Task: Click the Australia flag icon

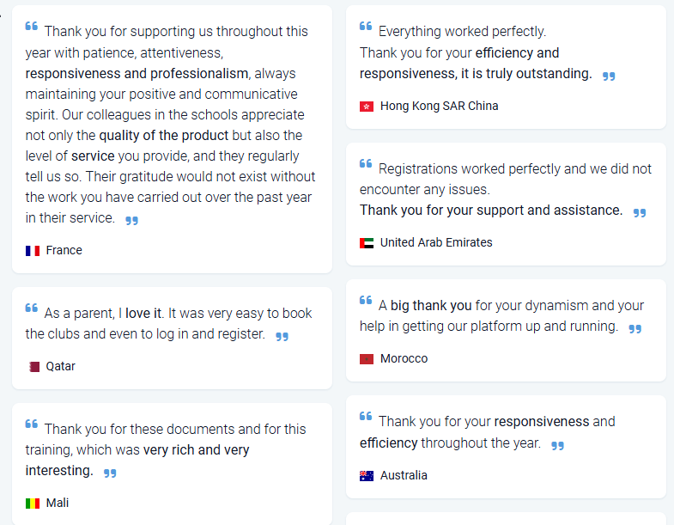Action: (x=367, y=476)
